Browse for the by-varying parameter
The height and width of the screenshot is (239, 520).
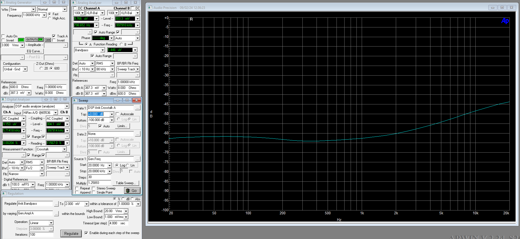pos(56,214)
